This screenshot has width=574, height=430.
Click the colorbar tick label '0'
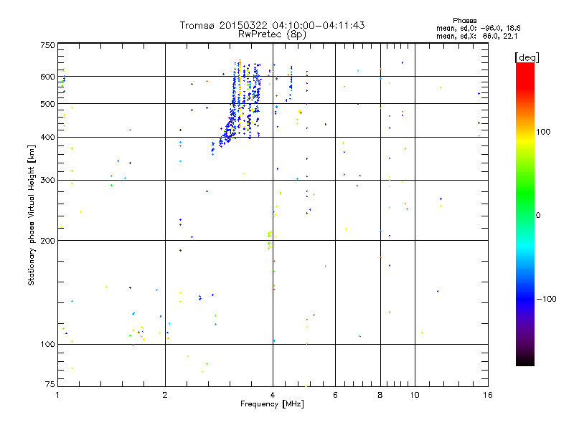click(x=538, y=216)
